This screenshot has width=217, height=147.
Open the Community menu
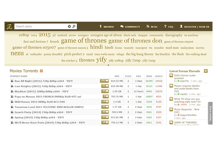pyautogui.click(x=130, y=27)
